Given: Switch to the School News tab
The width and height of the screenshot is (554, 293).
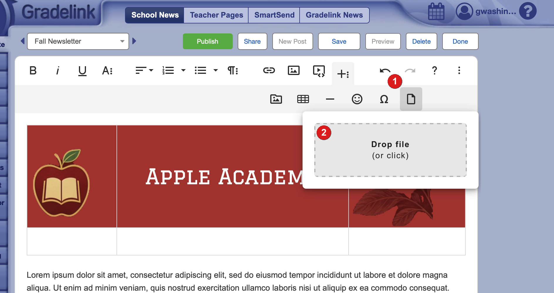Looking at the screenshot, I should click(x=155, y=15).
